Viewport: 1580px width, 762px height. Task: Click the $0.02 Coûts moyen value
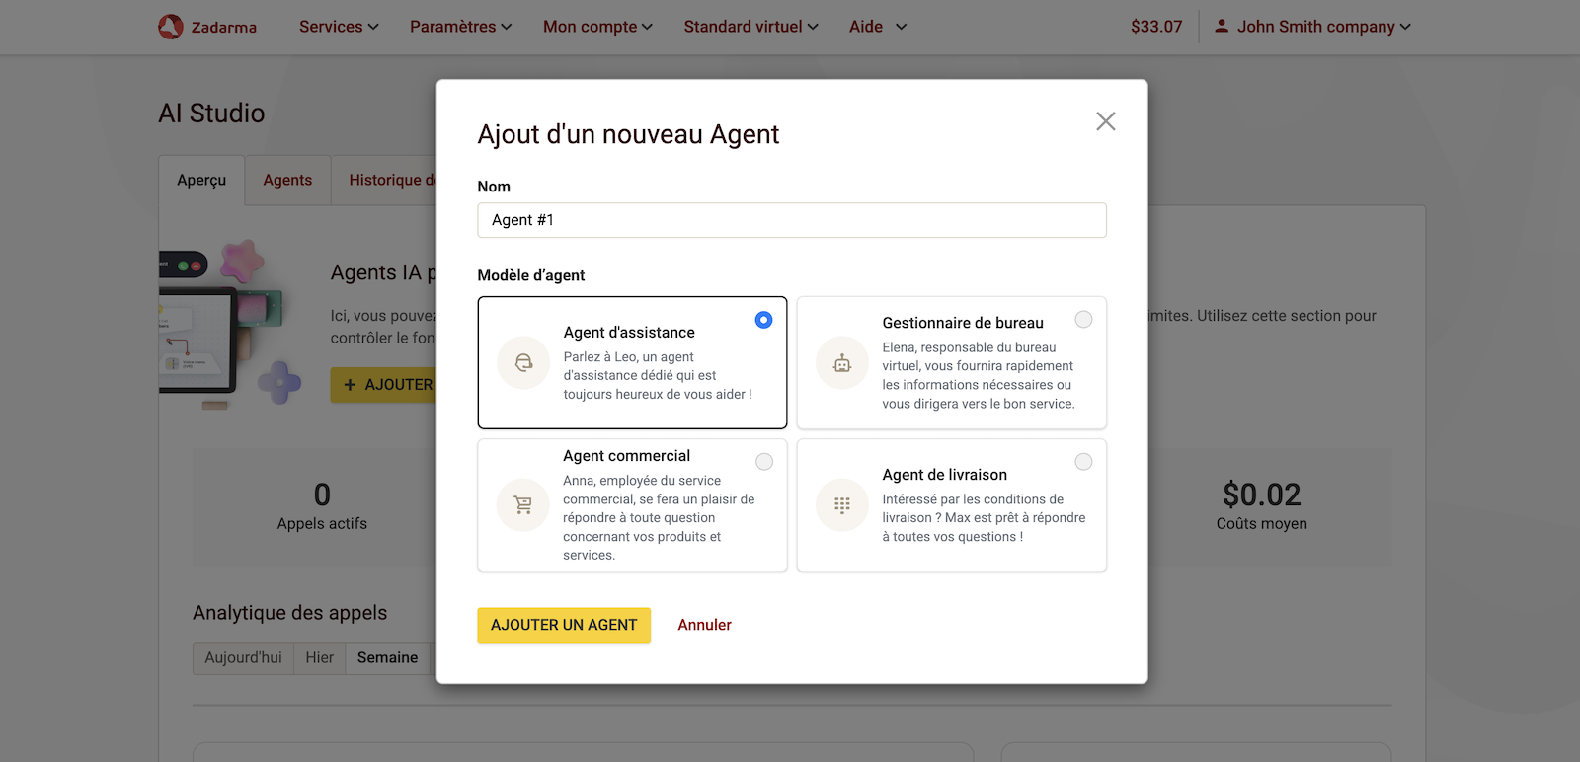point(1262,495)
